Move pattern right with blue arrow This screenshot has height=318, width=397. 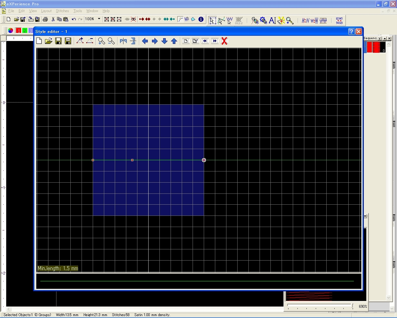154,41
